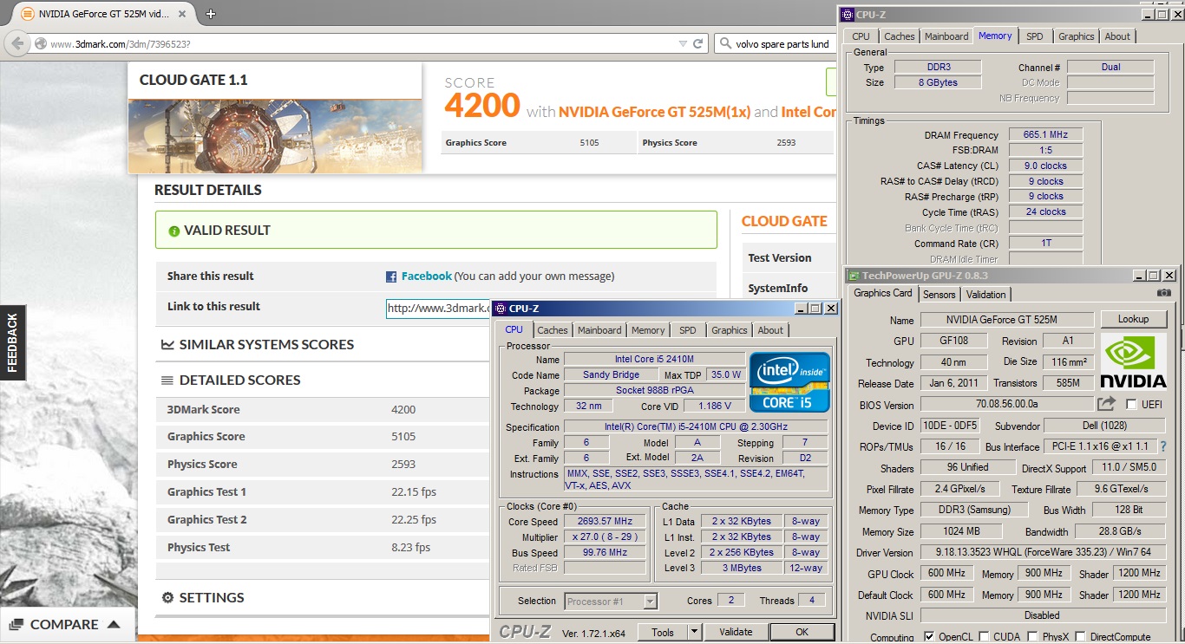Open a new browser tab with plus icon
The height and width of the screenshot is (644, 1185).
[x=211, y=14]
